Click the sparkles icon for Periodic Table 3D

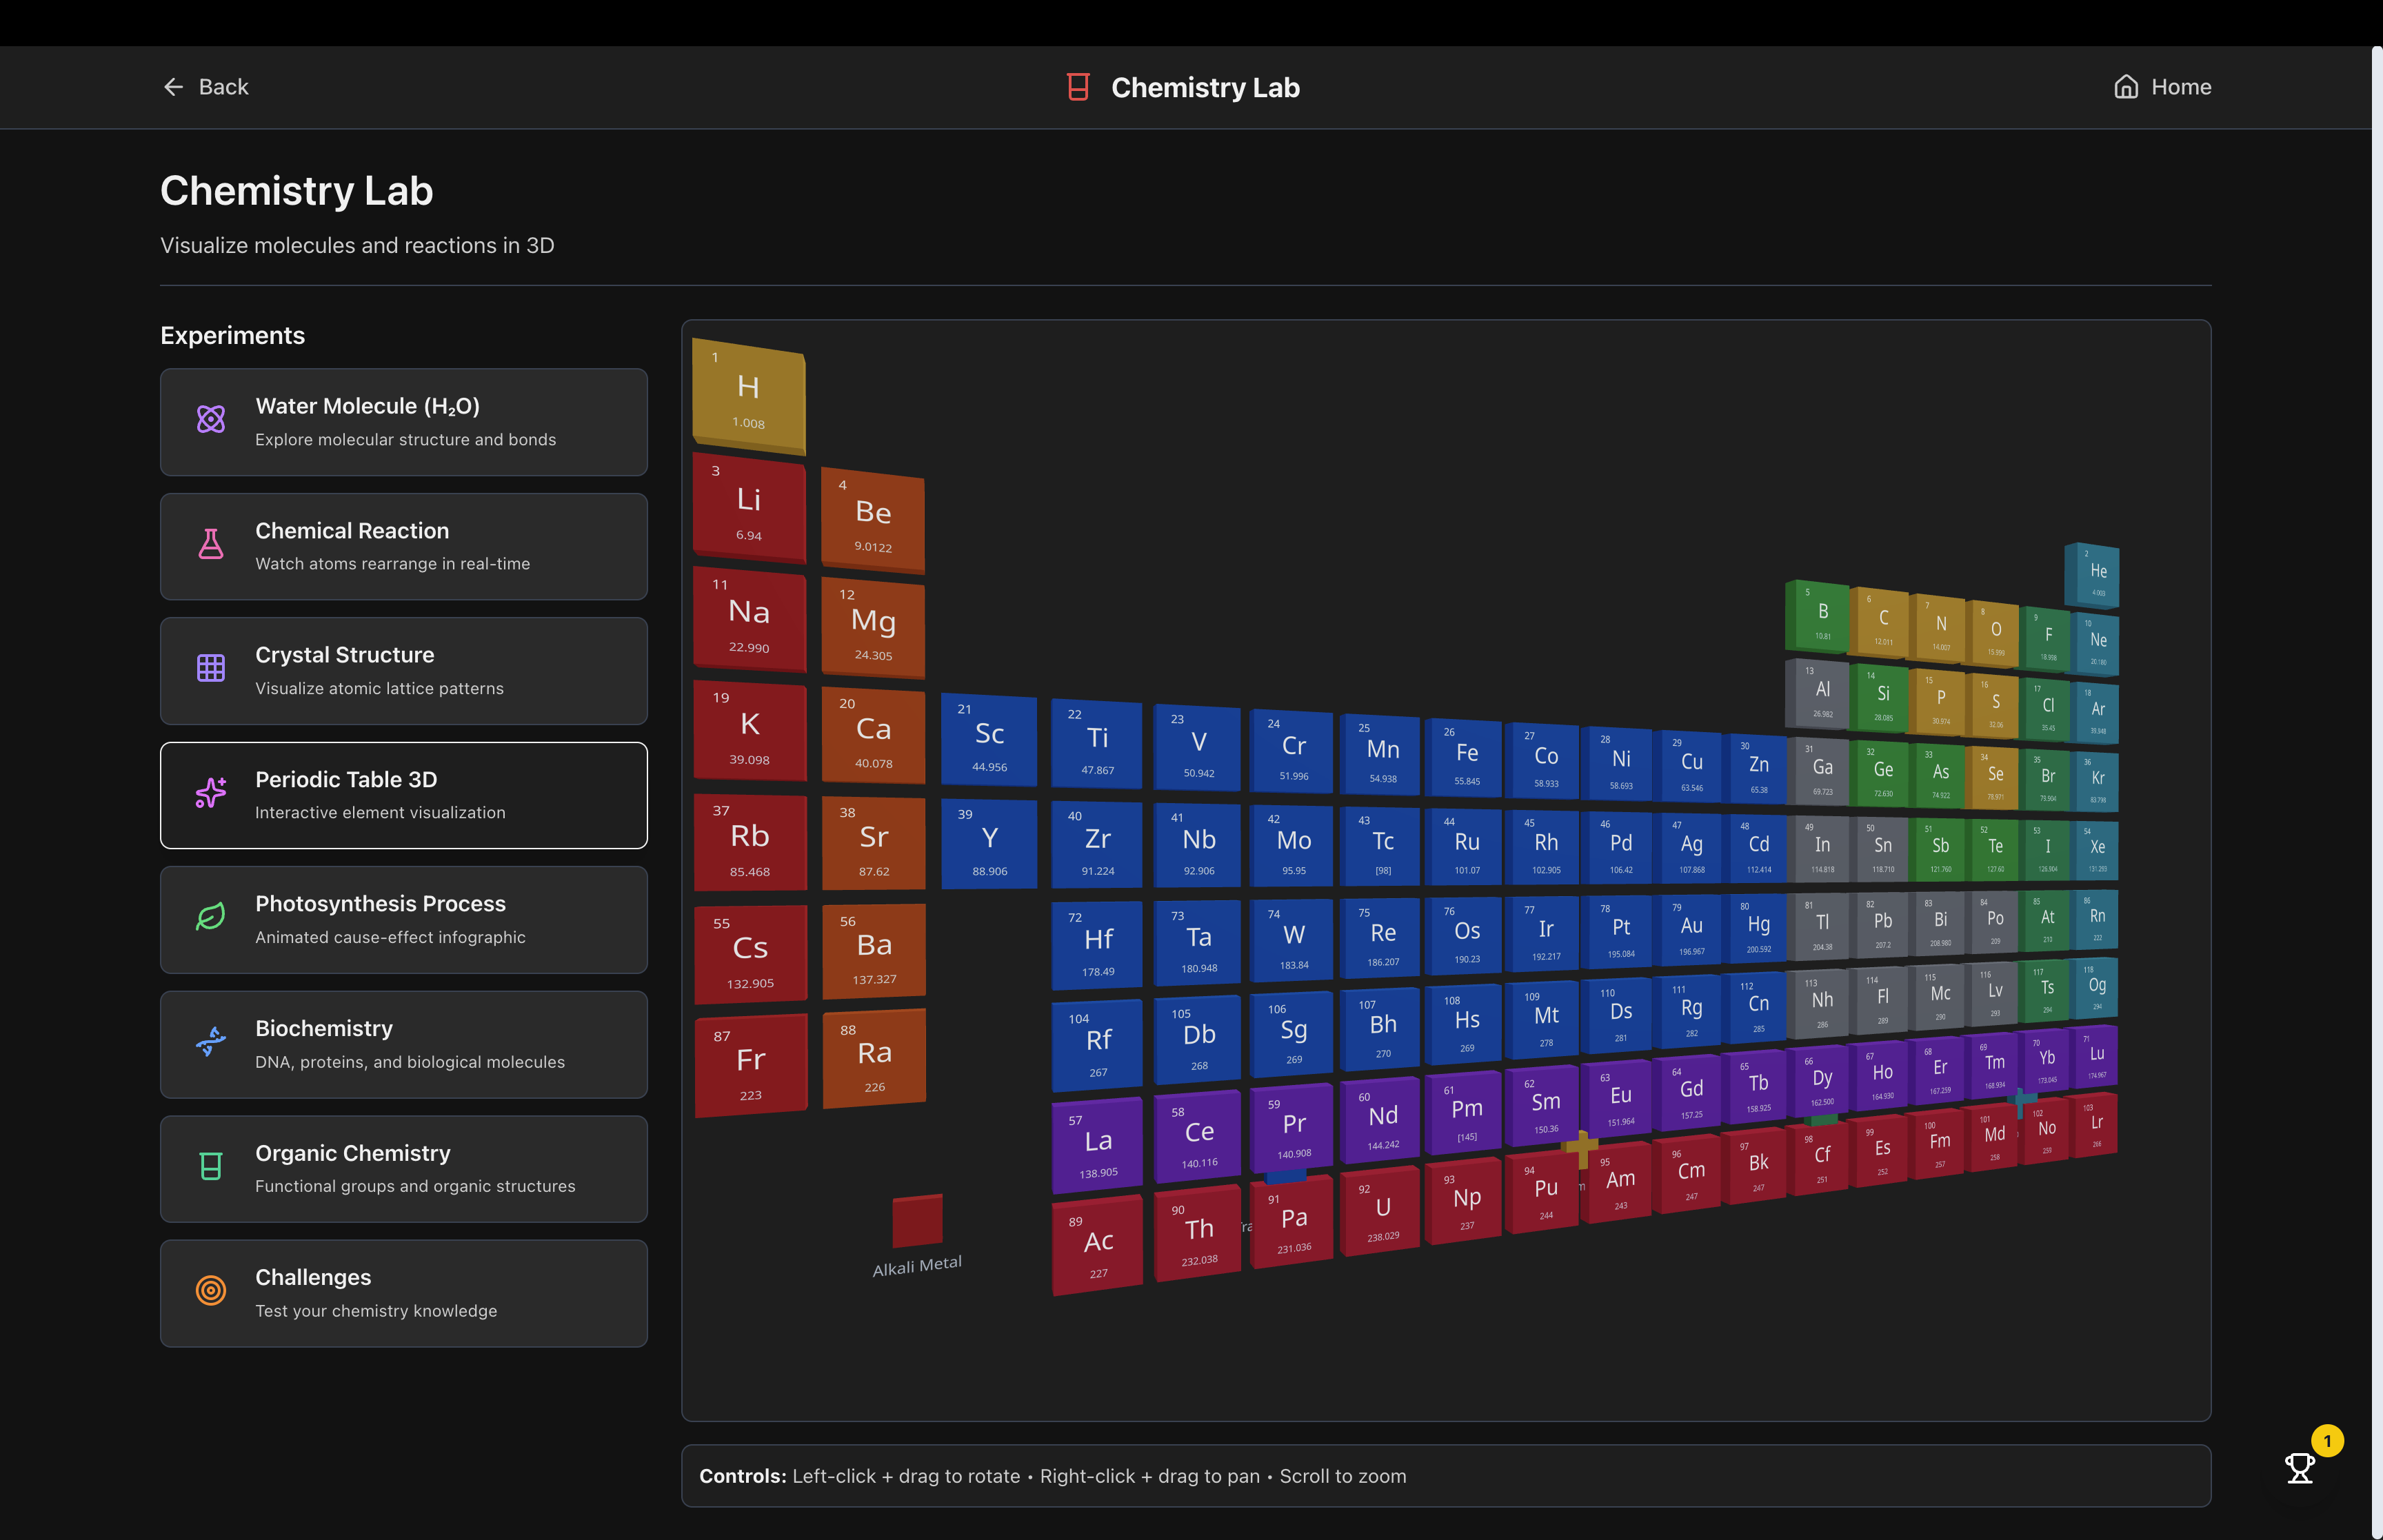(211, 793)
